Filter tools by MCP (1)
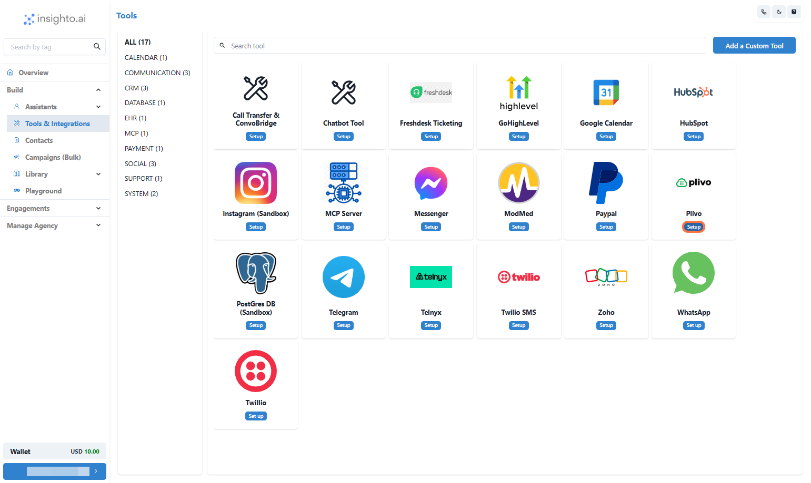Image resolution: width=811 pixels, height=483 pixels. [136, 133]
